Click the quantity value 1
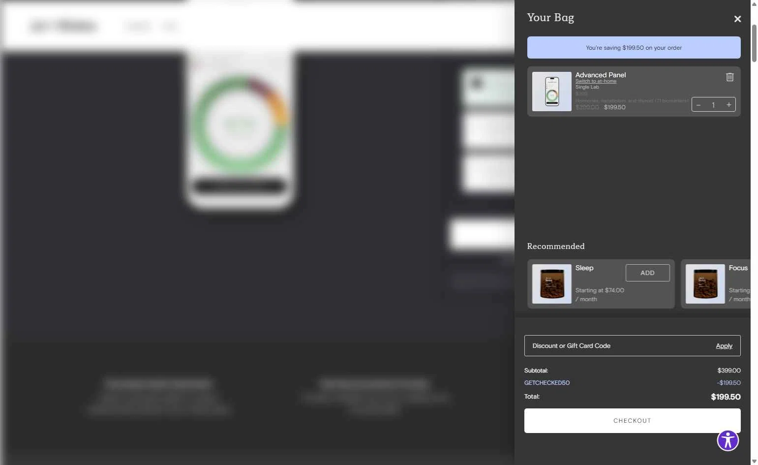 click(713, 105)
